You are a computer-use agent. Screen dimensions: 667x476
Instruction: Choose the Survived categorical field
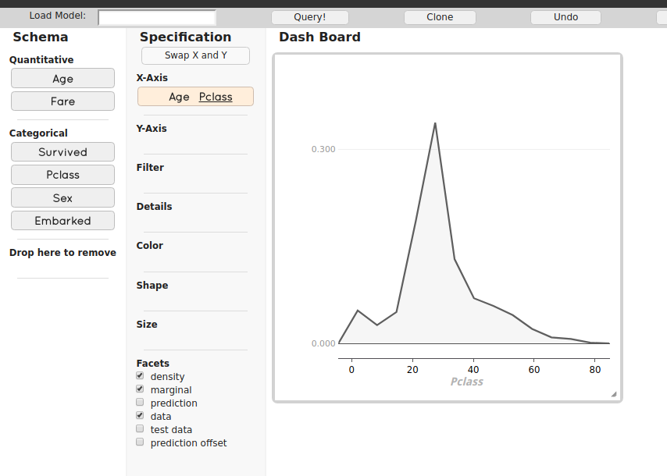62,151
